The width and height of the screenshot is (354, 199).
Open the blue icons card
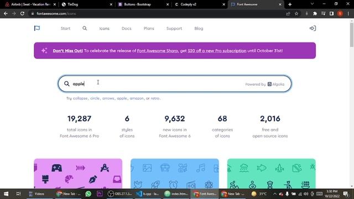point(175,174)
